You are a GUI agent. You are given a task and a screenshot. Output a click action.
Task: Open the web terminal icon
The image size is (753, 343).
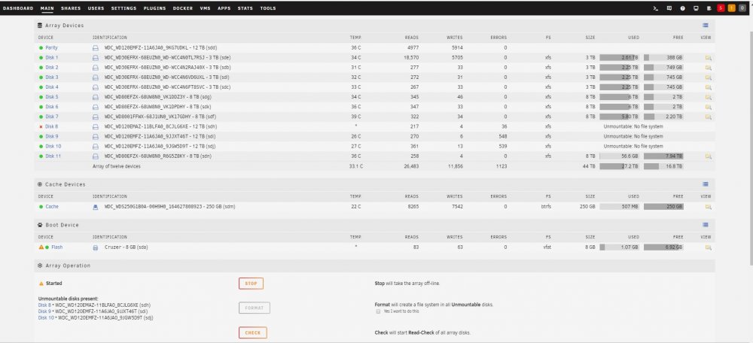coord(656,8)
